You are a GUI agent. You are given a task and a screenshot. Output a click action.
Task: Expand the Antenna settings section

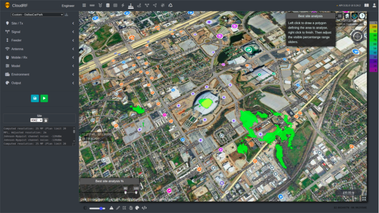tap(40, 49)
